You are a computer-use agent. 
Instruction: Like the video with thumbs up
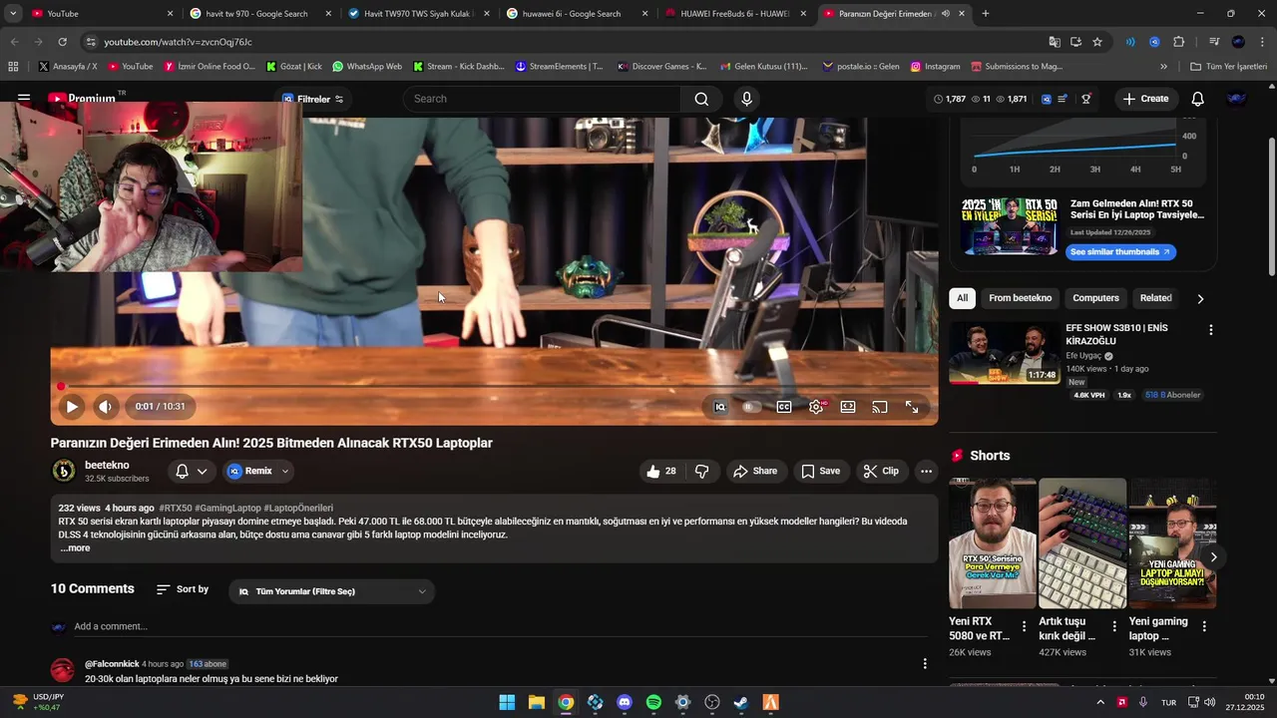click(x=660, y=471)
